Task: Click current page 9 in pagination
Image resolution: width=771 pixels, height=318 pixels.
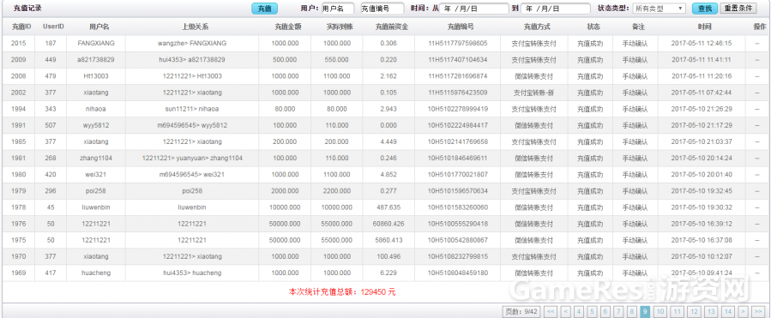Action: (646, 311)
